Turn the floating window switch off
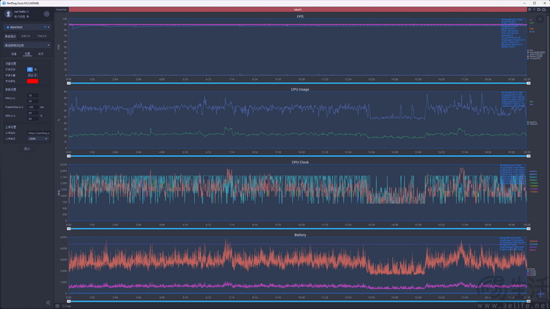Screen dimensions: 550x309 (x=35, y=70)
